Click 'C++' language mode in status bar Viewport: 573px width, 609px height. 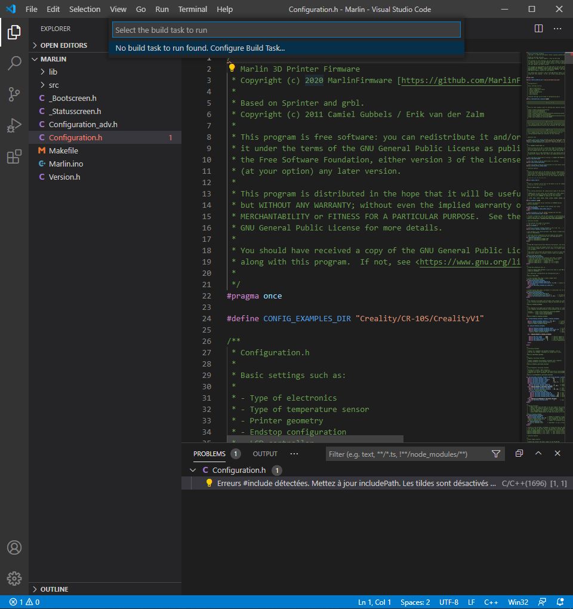(x=491, y=602)
